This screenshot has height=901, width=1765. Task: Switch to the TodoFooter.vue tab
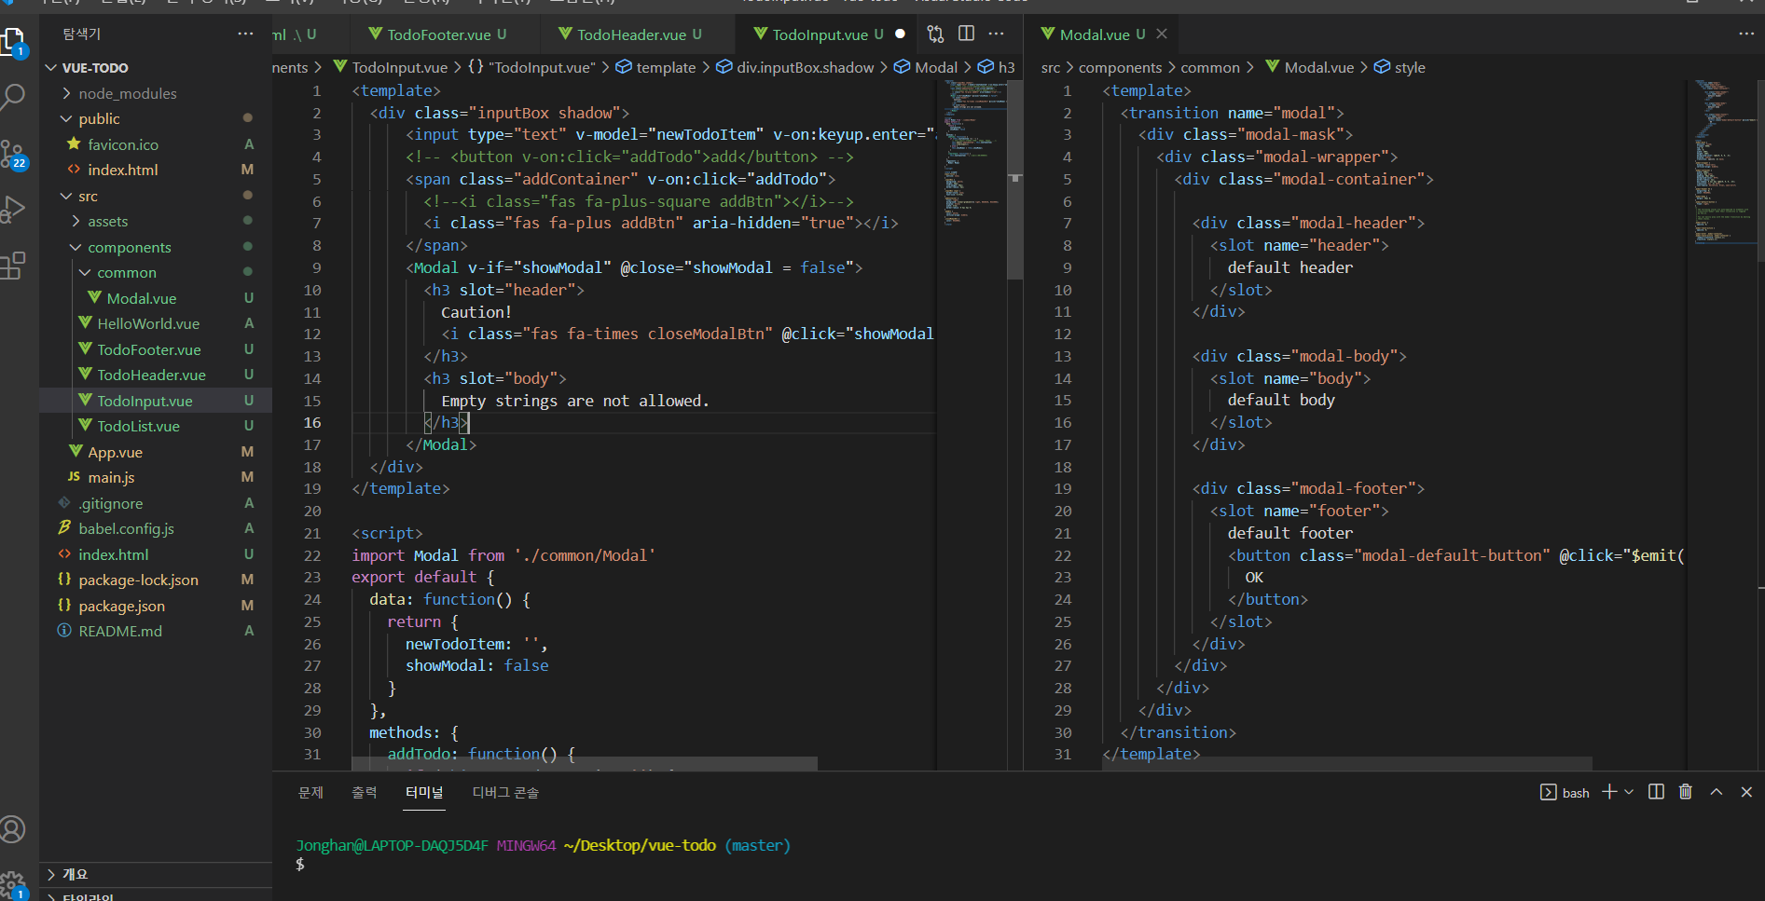tap(438, 34)
